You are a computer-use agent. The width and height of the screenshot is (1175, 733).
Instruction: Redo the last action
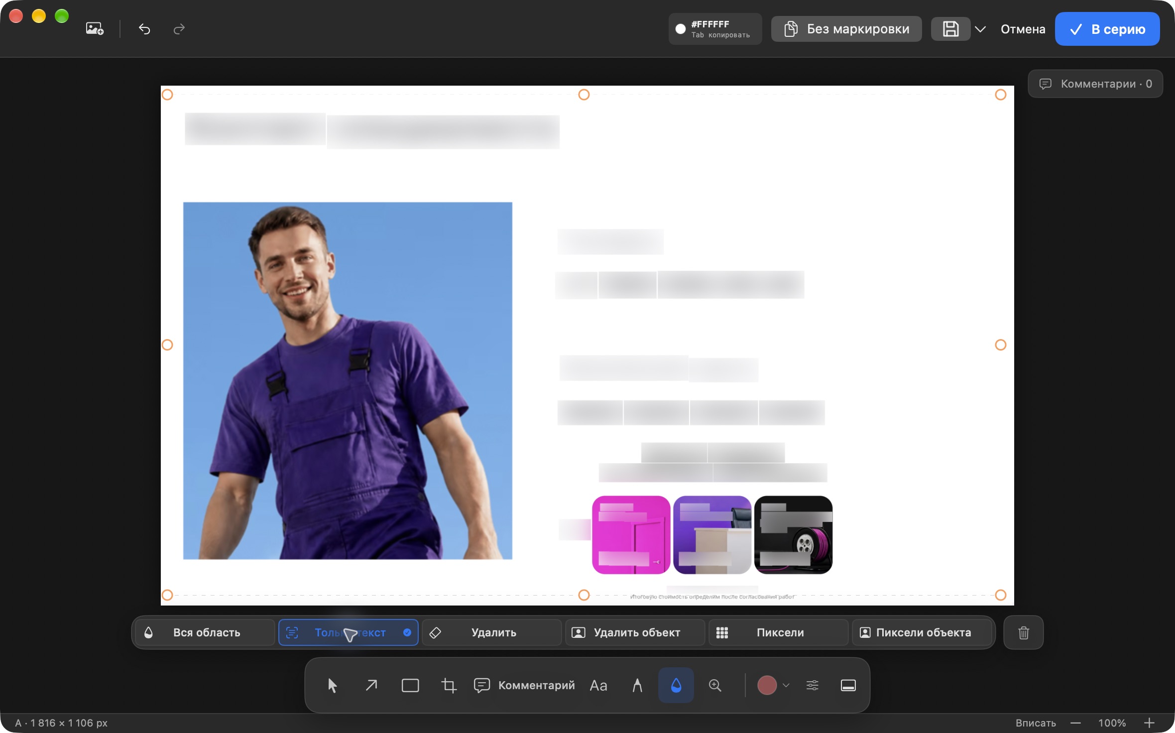click(179, 29)
